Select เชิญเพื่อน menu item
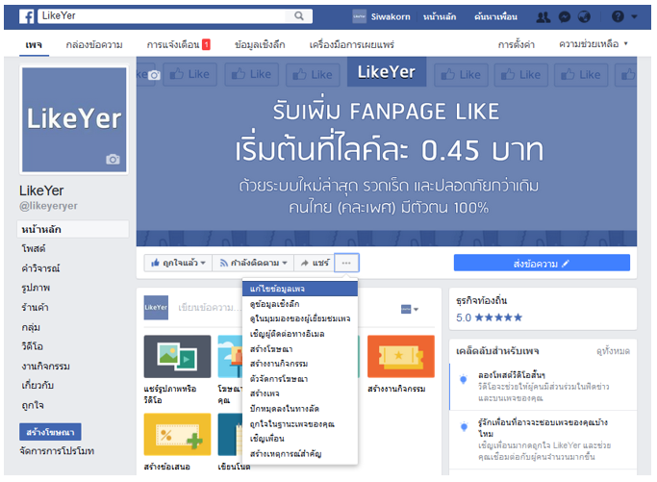Viewport: 657px width, 482px height. click(x=300, y=439)
